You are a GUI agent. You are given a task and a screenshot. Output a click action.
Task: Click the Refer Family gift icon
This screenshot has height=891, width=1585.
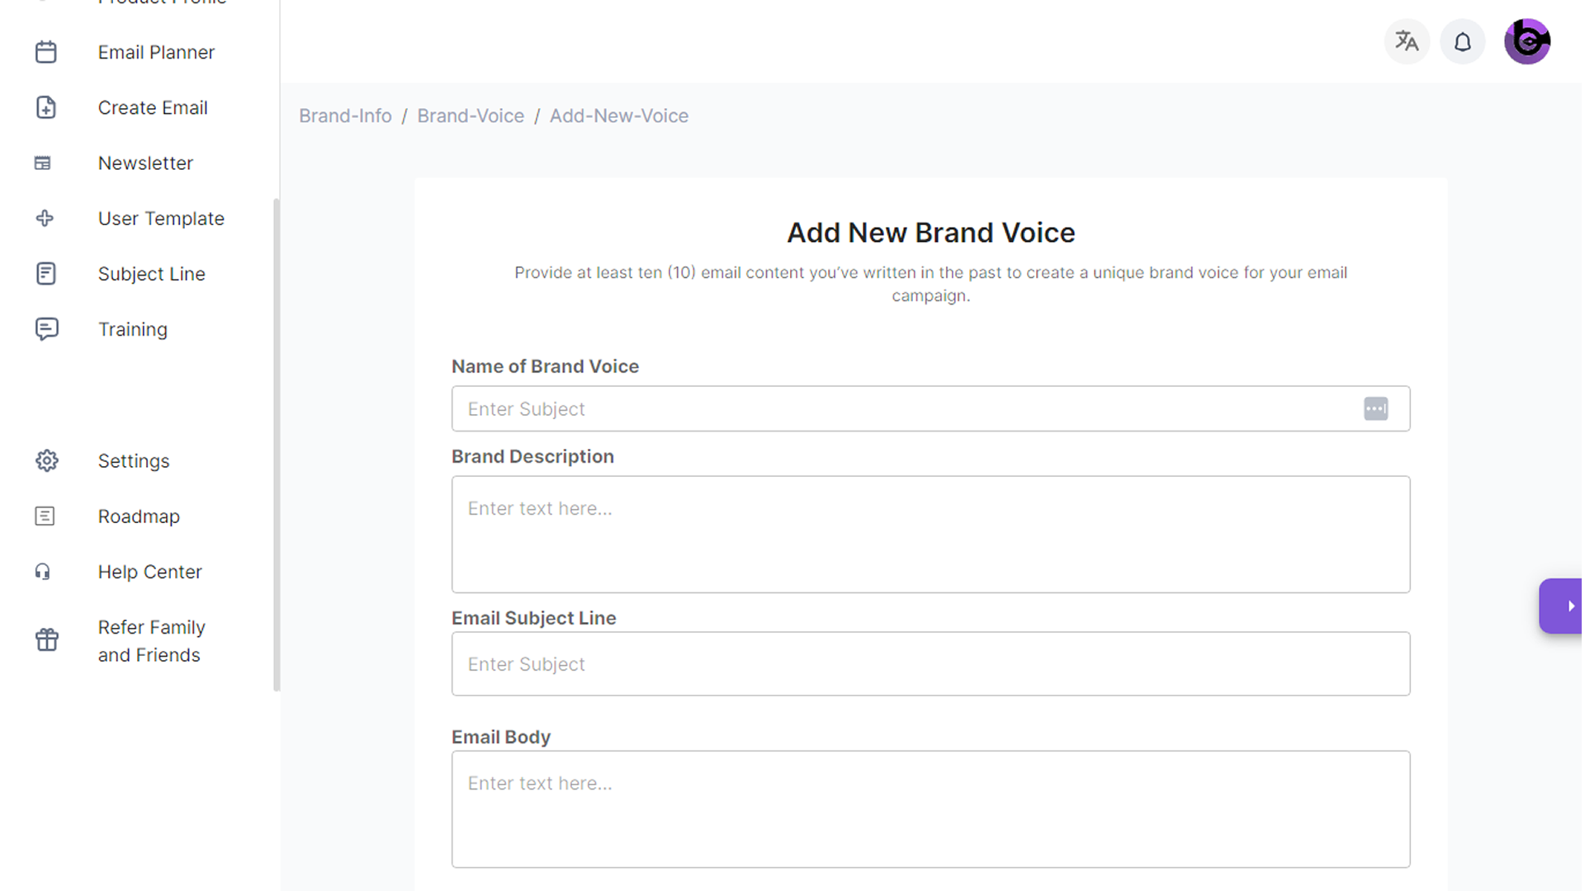[x=47, y=640]
